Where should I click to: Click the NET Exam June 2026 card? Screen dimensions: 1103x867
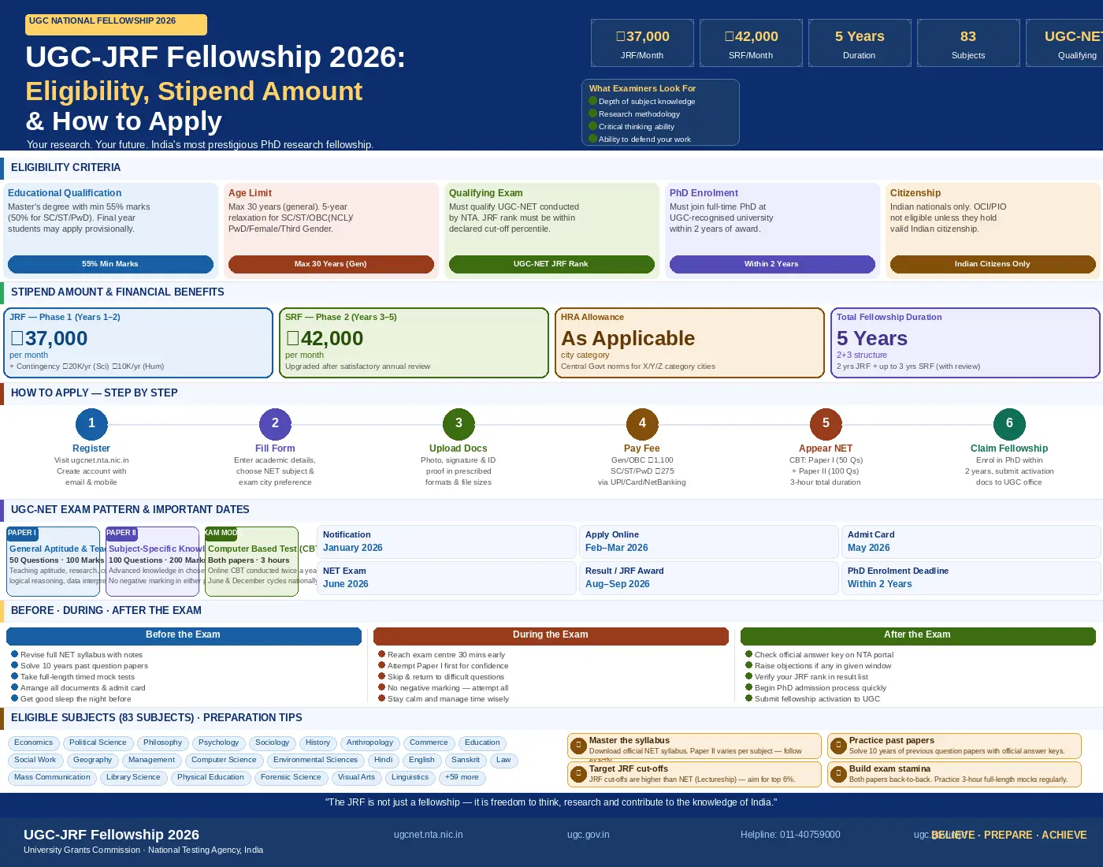click(447, 578)
